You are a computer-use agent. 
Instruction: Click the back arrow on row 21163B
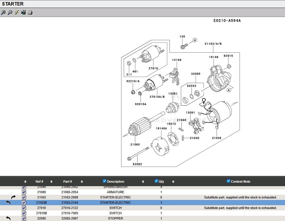click(8, 203)
